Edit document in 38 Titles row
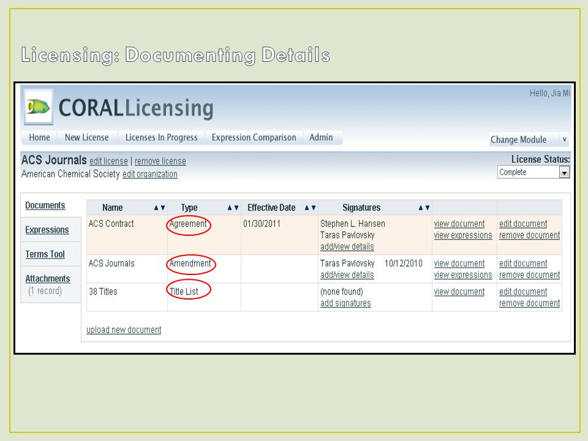 [x=522, y=292]
